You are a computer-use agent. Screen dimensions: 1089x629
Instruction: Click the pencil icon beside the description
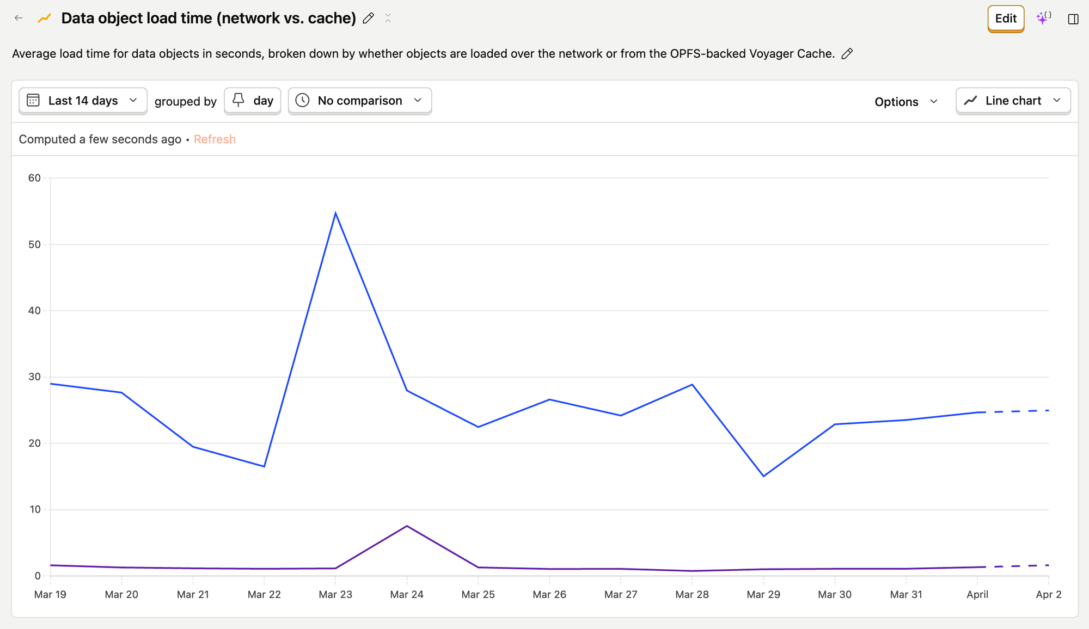coord(847,54)
